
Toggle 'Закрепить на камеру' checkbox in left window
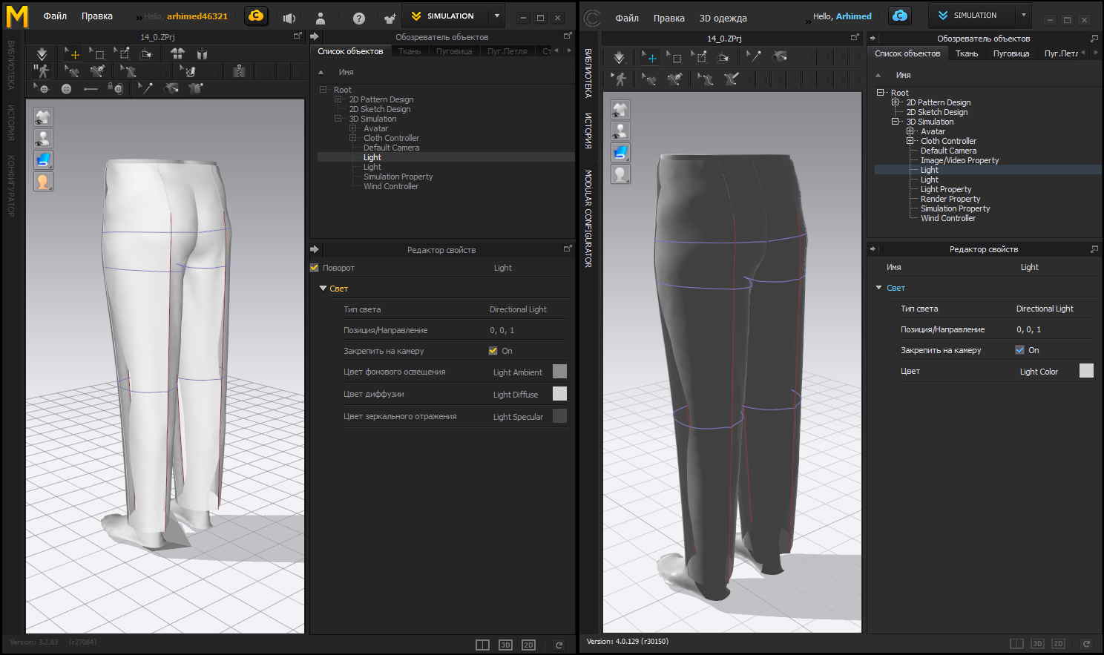[493, 351]
